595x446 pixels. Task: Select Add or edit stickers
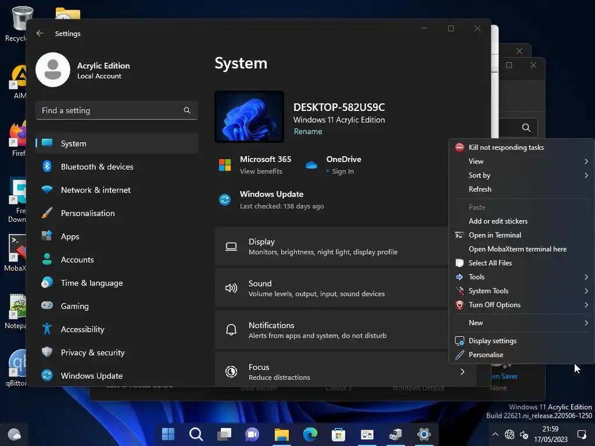(521, 221)
